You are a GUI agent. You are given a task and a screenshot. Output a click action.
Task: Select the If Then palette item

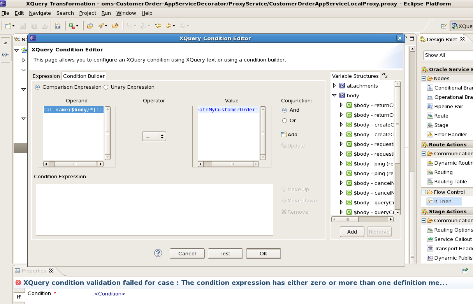(x=443, y=201)
